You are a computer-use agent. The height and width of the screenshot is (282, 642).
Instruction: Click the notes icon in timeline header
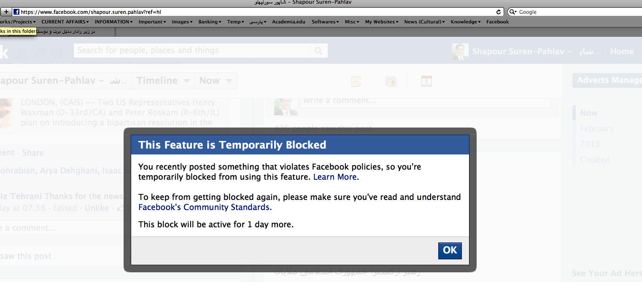[356, 81]
